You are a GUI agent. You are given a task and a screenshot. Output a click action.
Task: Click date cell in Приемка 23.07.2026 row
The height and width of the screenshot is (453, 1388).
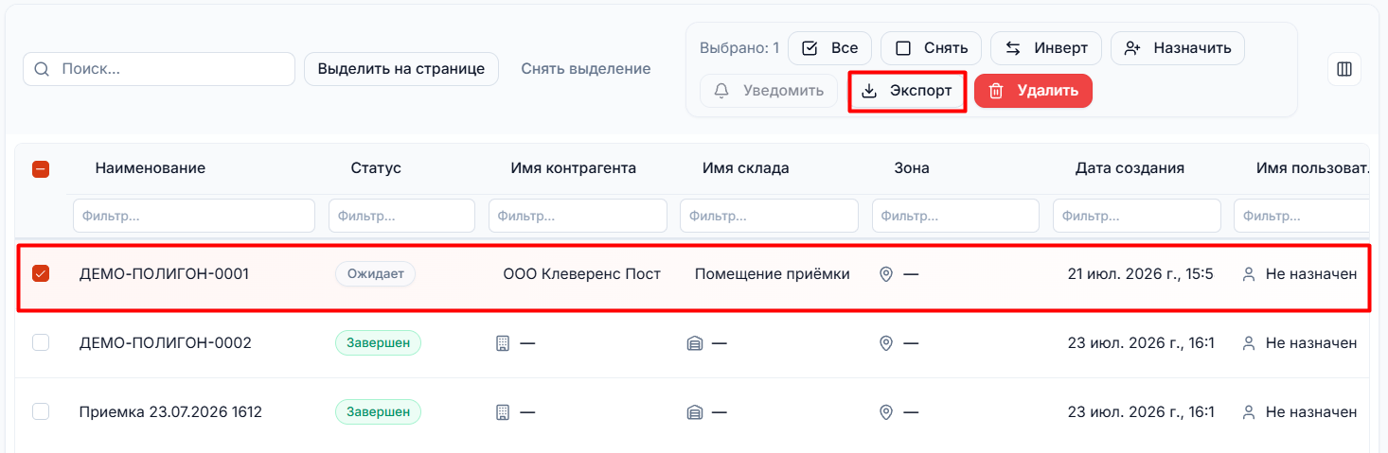point(1141,412)
